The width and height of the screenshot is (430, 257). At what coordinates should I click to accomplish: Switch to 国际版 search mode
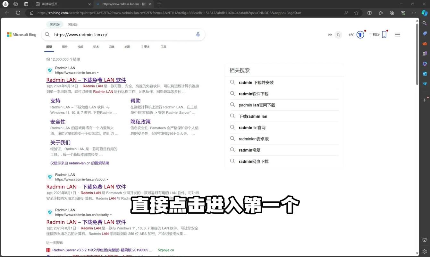pyautogui.click(x=72, y=24)
